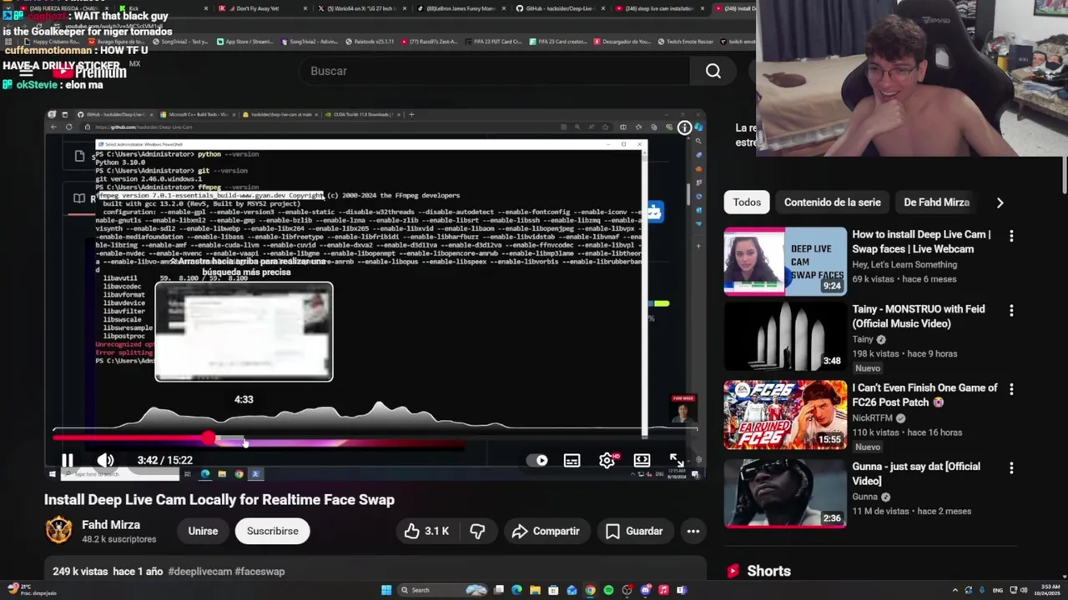Image resolution: width=1068 pixels, height=600 pixels.
Task: Open Mail app from taskbar
Action: pyautogui.click(x=572, y=590)
